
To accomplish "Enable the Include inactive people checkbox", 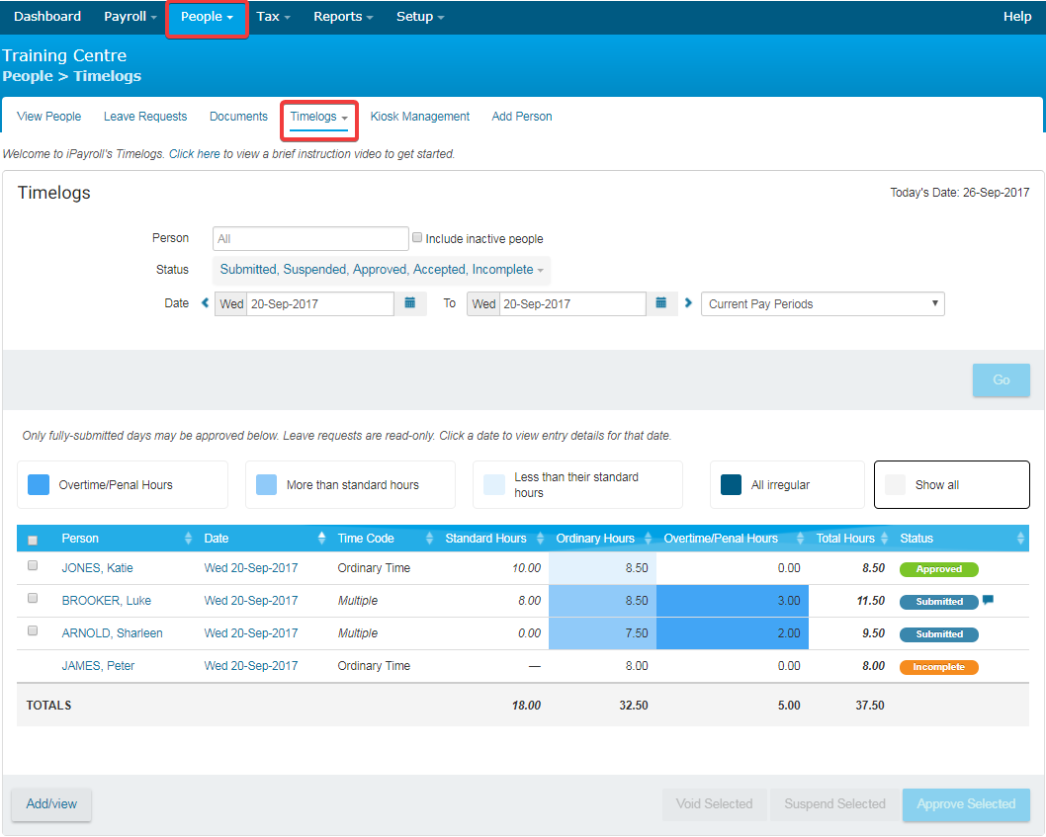I will 417,238.
